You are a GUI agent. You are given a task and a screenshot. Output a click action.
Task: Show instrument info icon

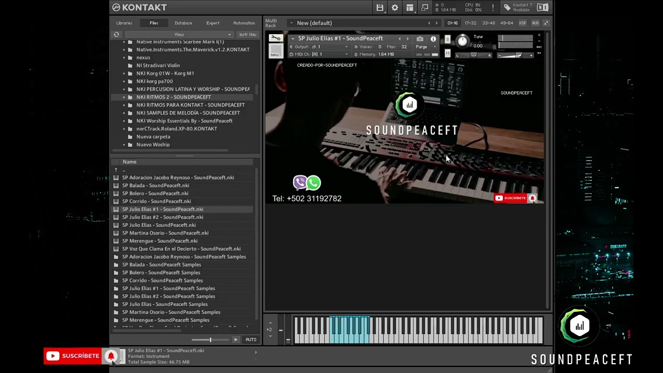(x=434, y=39)
